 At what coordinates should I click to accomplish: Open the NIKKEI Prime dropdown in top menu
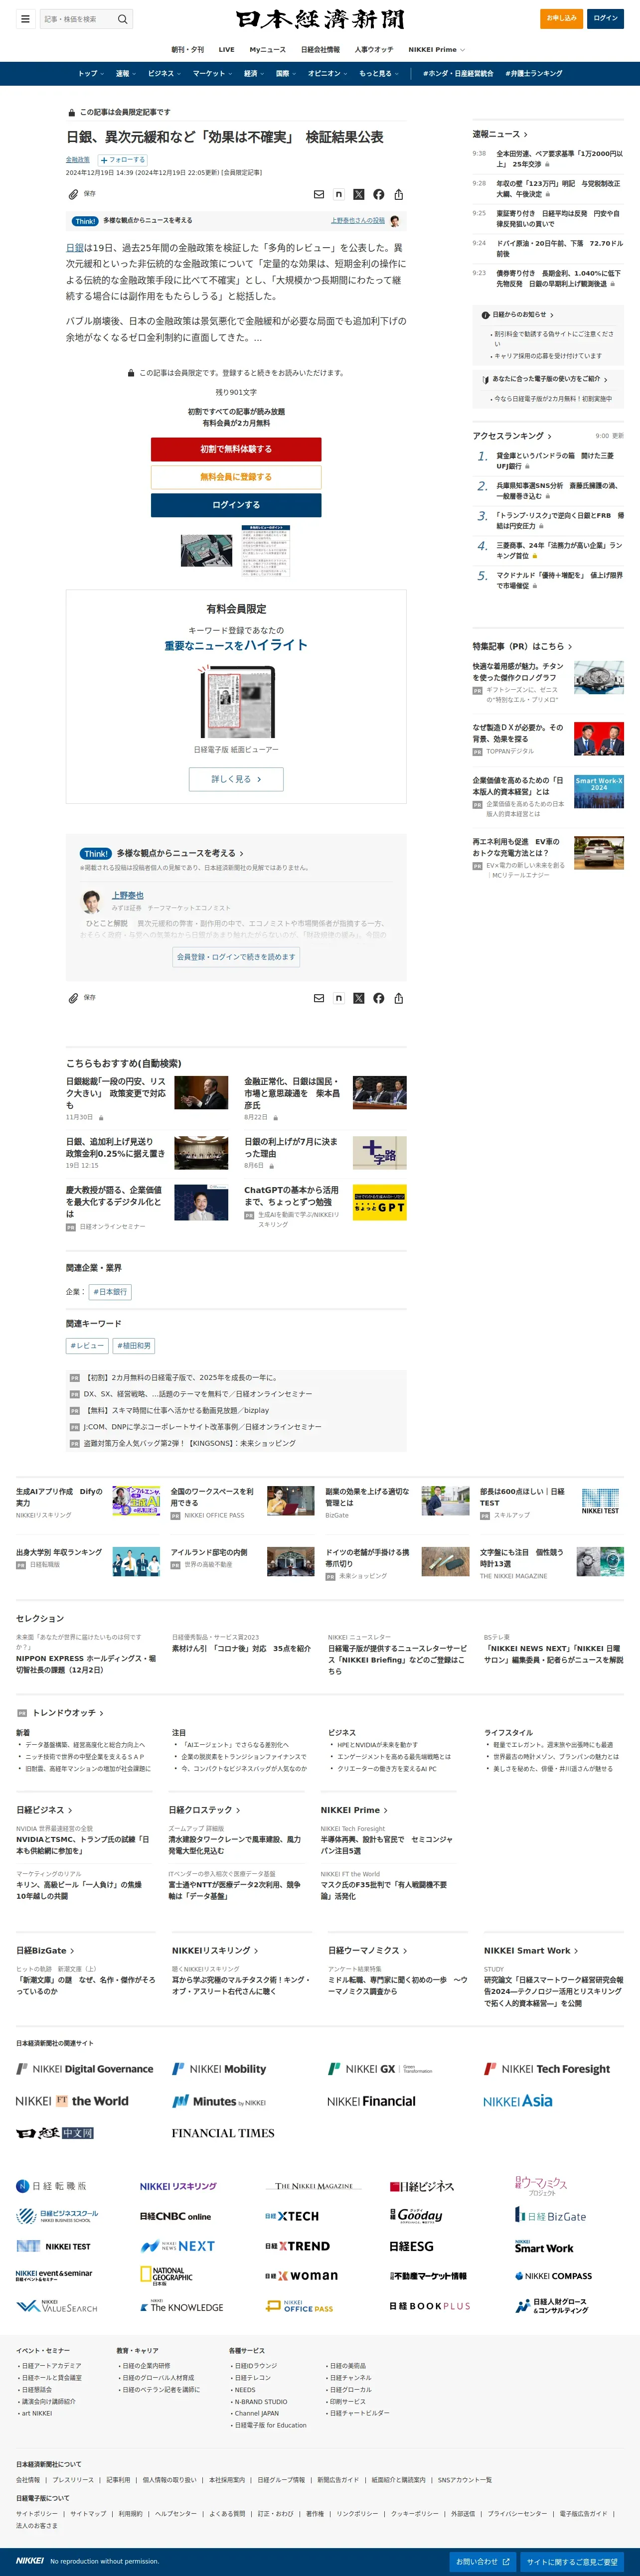pyautogui.click(x=436, y=49)
